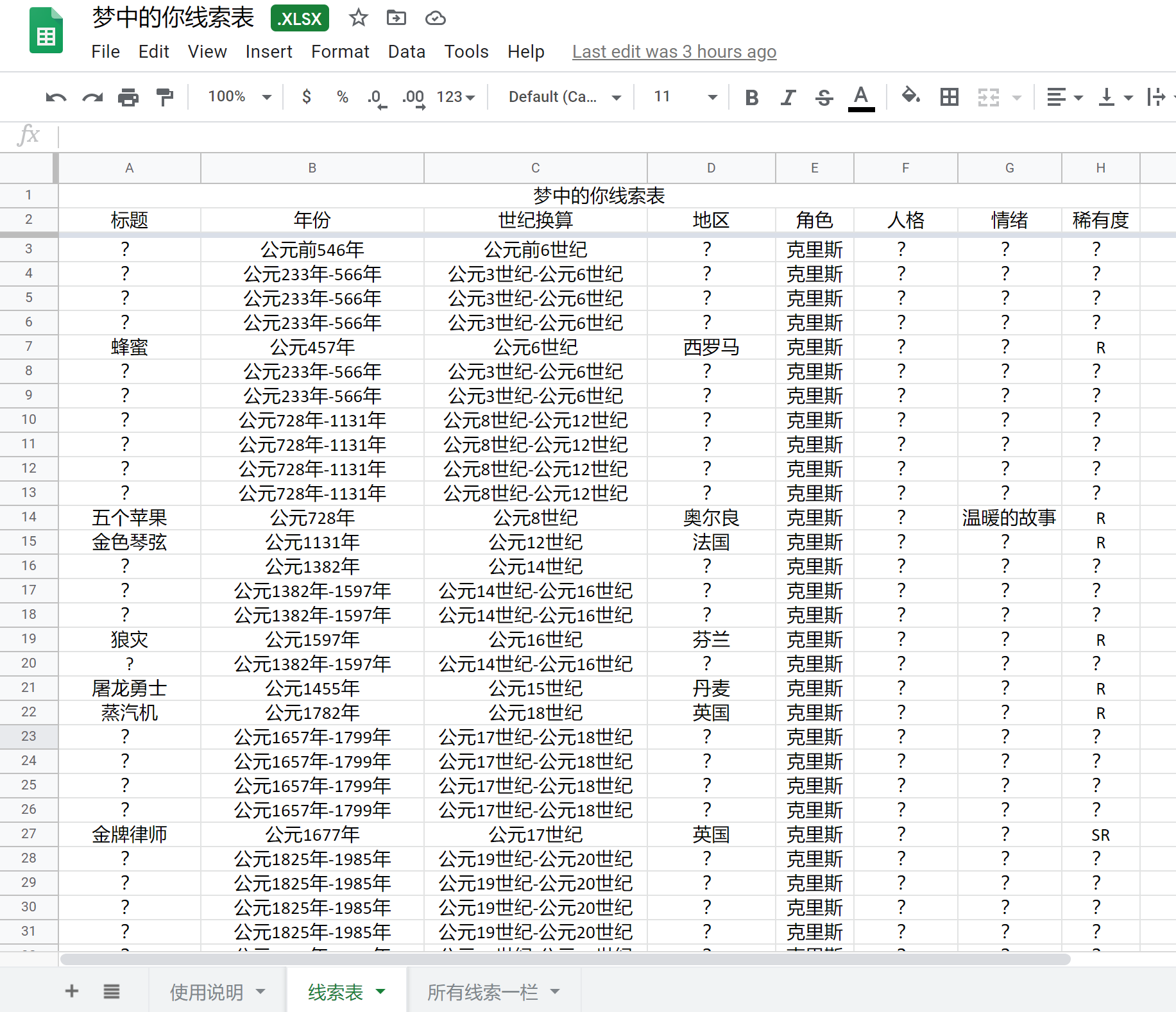The width and height of the screenshot is (1176, 1012).
Task: Click the Merge cells icon
Action: (x=989, y=97)
